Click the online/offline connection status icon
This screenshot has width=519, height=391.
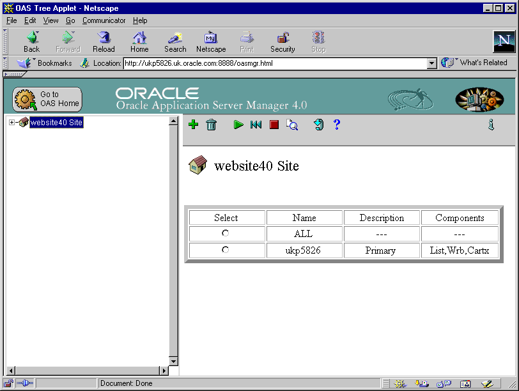coord(24,383)
